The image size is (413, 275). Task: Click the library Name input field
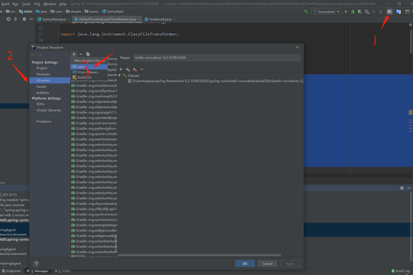(x=217, y=57)
